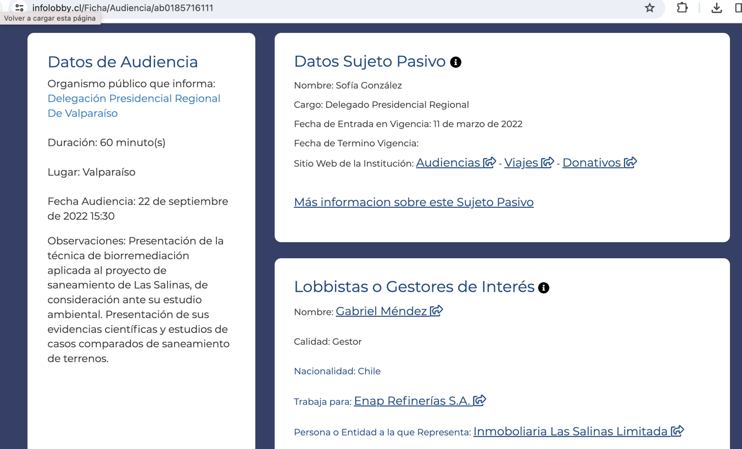Click info icon beside Lobbistas o Gestores de Interés
The width and height of the screenshot is (742, 449).
pos(544,288)
